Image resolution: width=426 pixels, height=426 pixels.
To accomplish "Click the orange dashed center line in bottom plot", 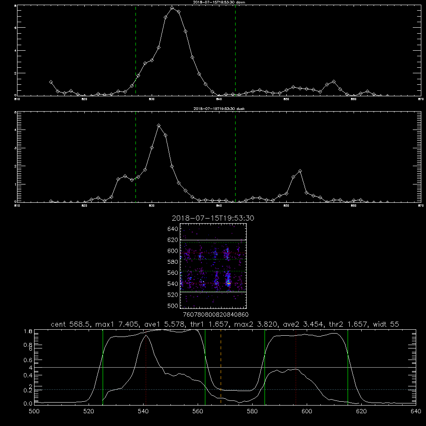I will tap(221, 367).
